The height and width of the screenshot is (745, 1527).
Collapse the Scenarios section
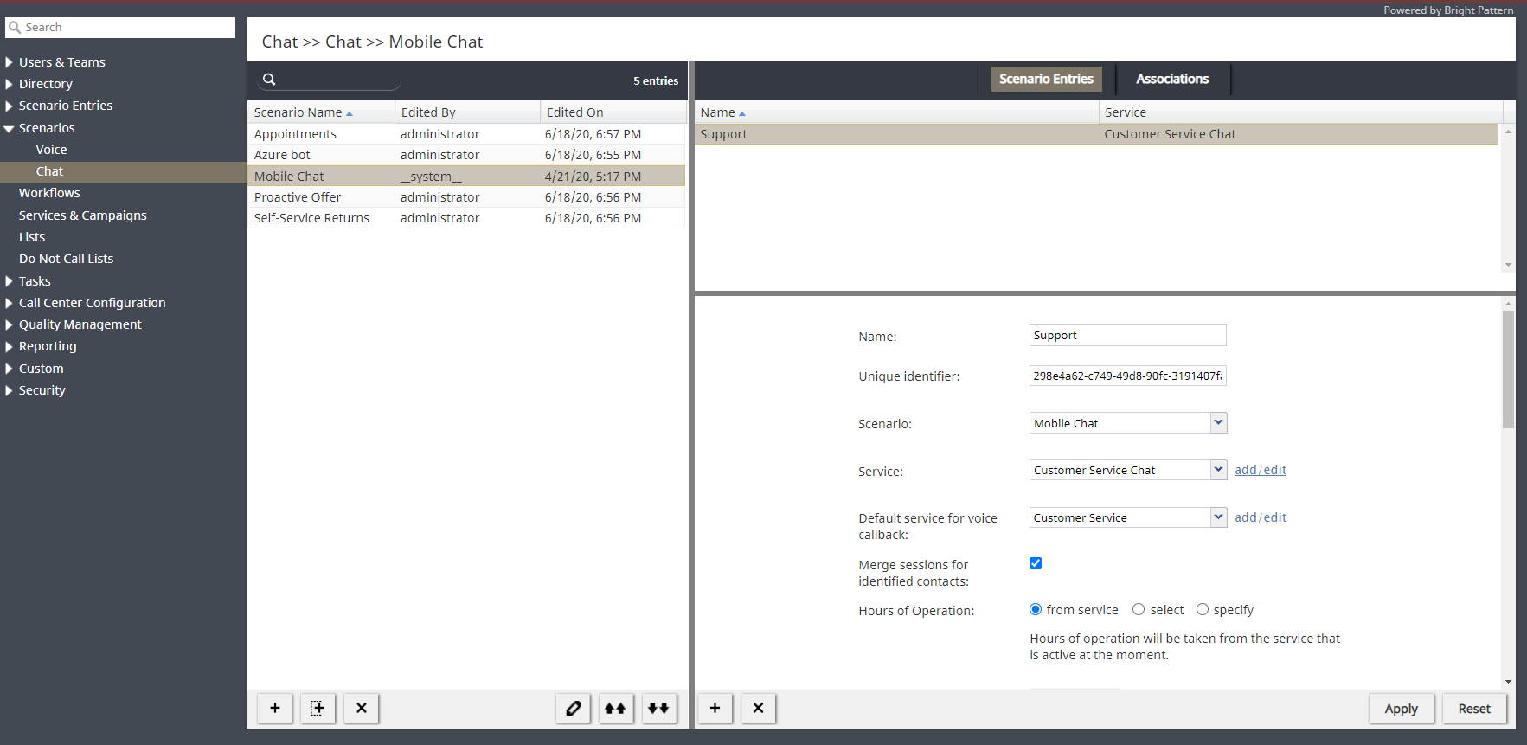(x=9, y=128)
